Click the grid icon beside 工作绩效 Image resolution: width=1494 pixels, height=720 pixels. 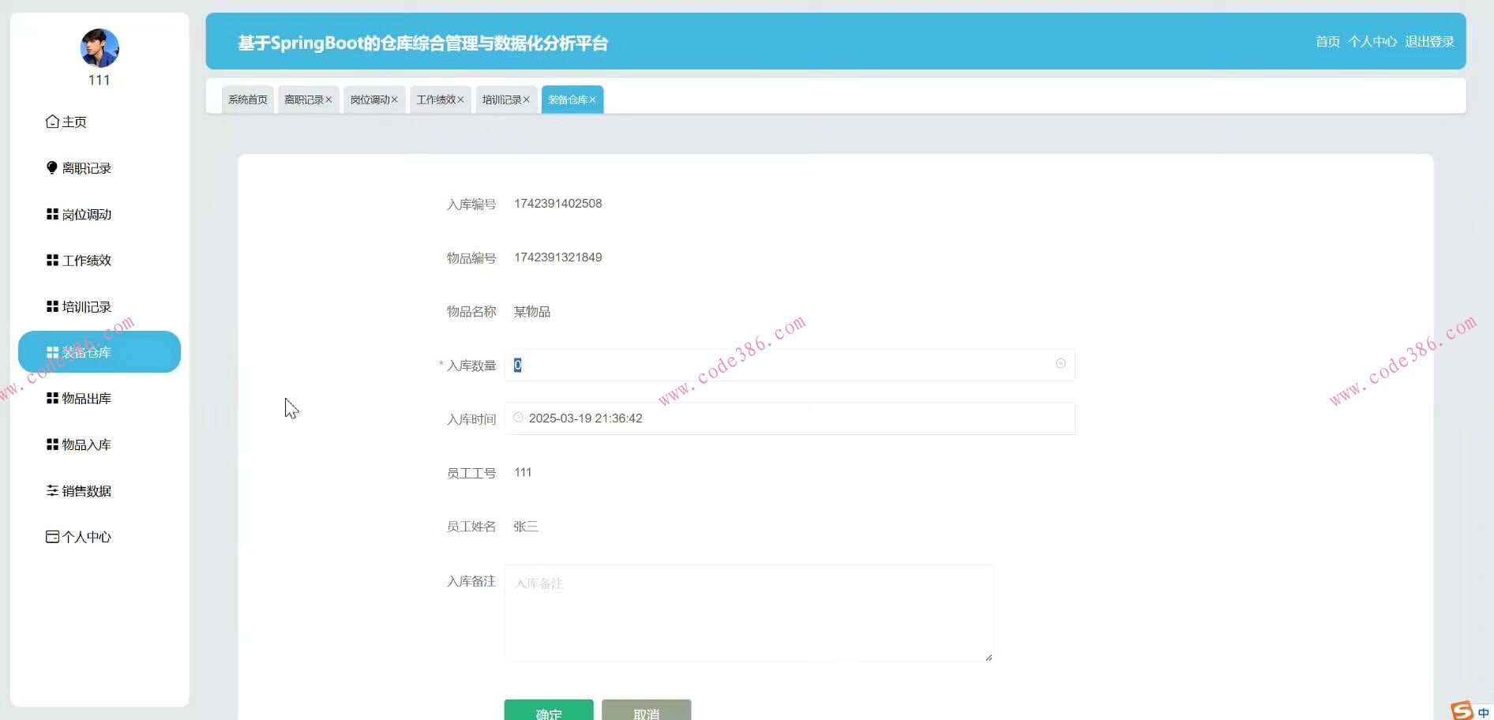pos(51,260)
